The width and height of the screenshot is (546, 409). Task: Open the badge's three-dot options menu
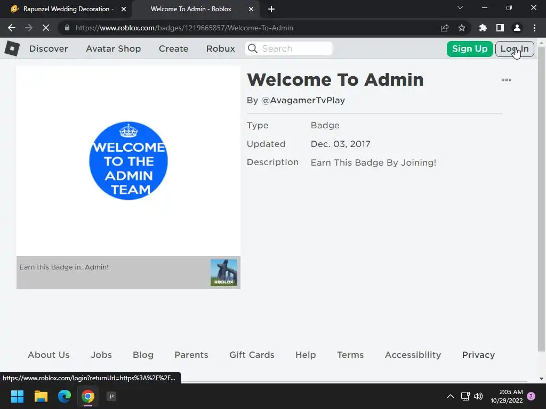point(507,80)
